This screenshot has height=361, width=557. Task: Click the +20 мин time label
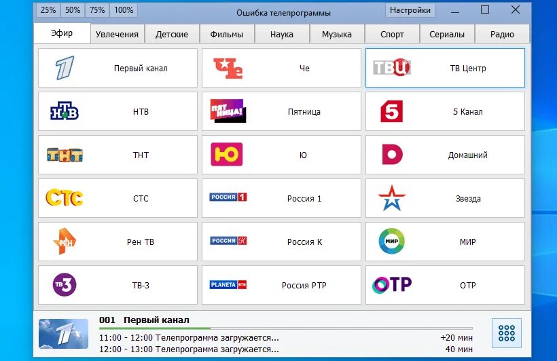coord(456,337)
